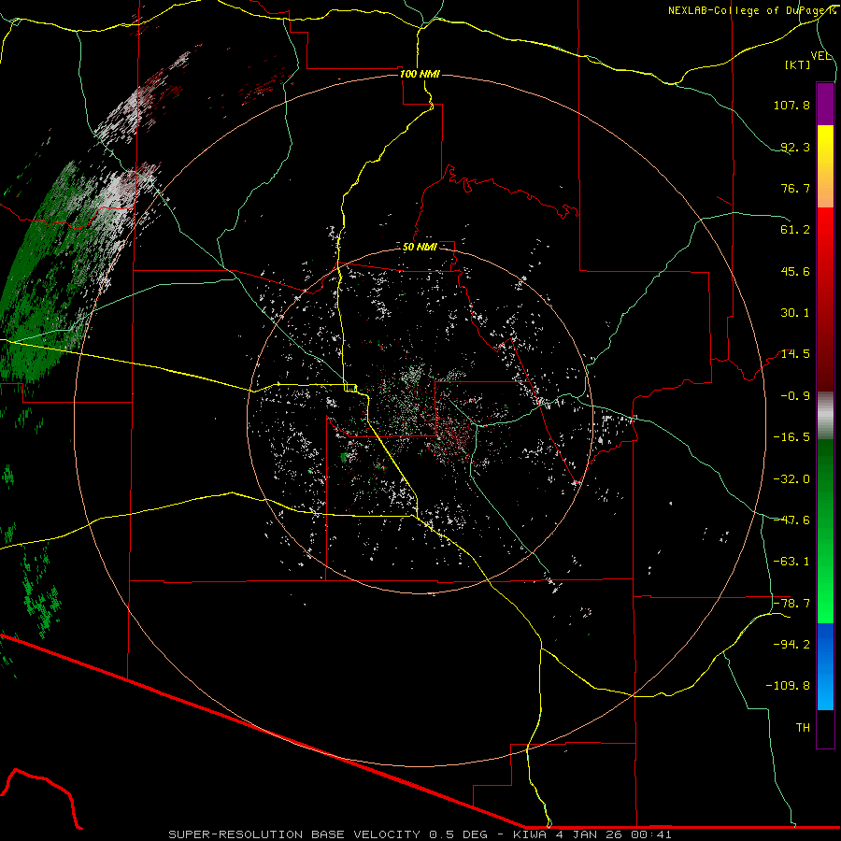Click the gray near-zero segment of the color bar
The height and width of the screenshot is (841, 841).
coord(825,416)
